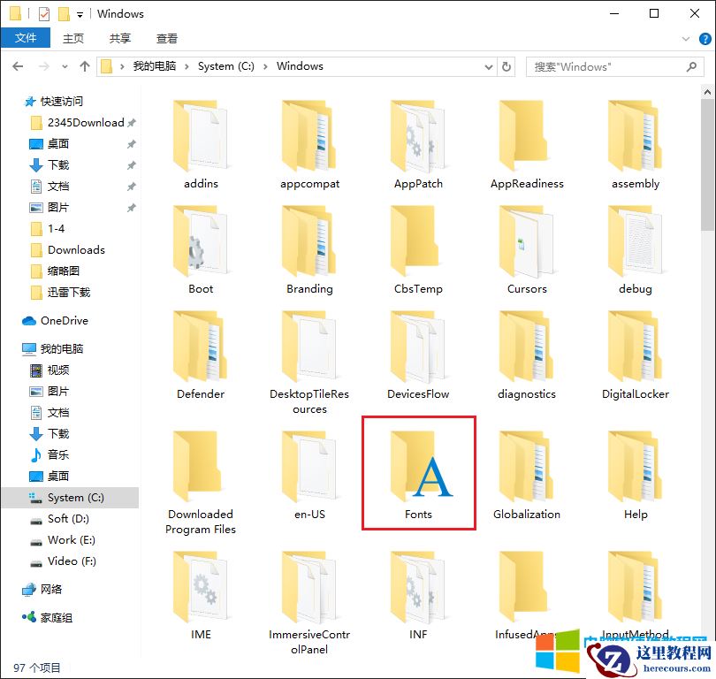Expand the ribbon using the chevron
The height and width of the screenshot is (679, 716).
tap(687, 38)
